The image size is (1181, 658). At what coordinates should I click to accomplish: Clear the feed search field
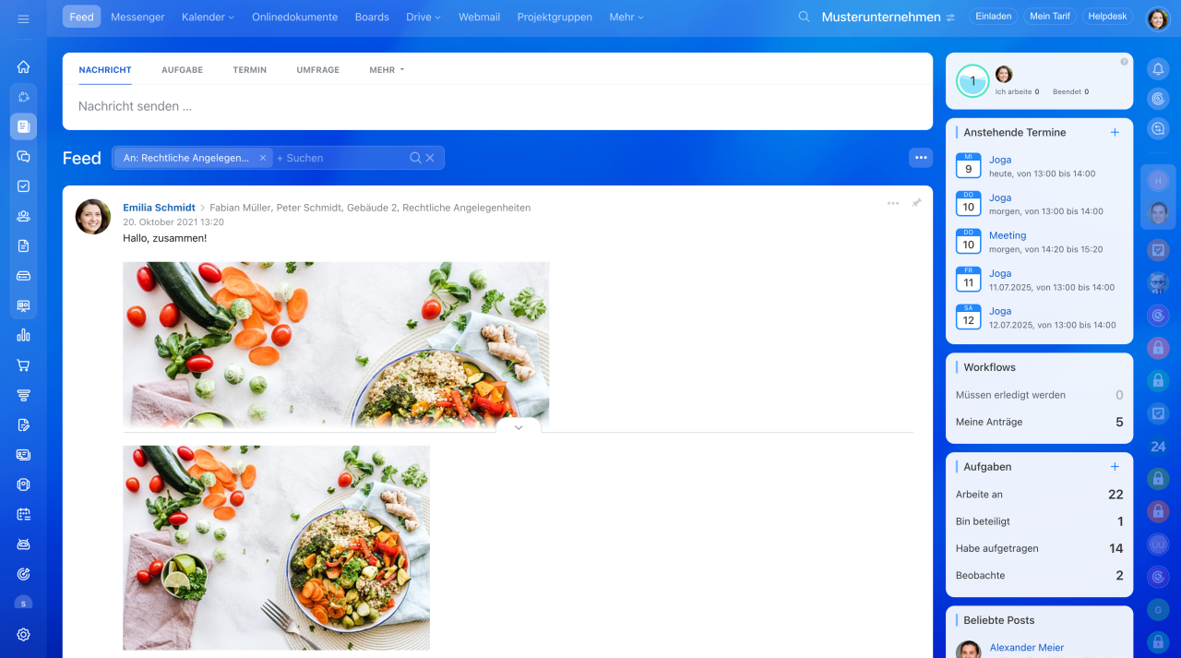pos(429,158)
